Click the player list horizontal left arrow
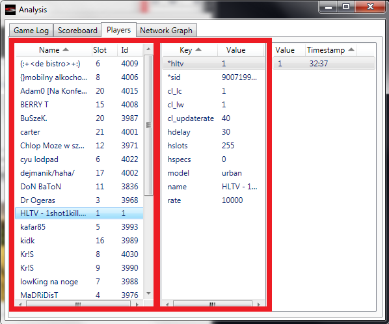This screenshot has height=324, width=389. [20, 304]
